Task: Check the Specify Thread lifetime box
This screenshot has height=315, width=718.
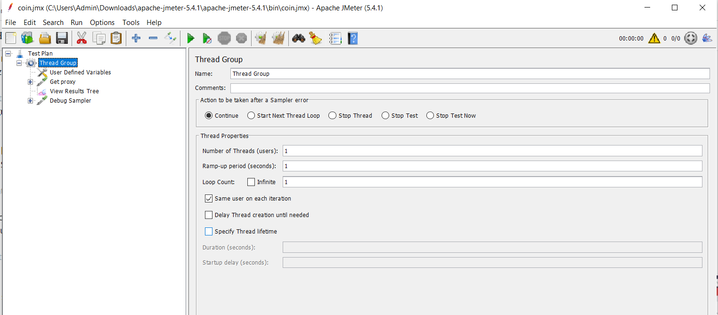Action: pyautogui.click(x=209, y=231)
